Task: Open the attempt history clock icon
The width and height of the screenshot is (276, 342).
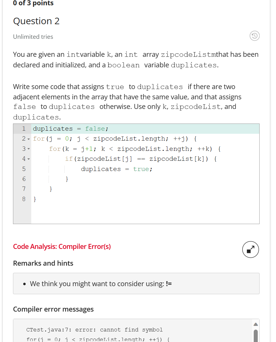Action: click(x=254, y=36)
